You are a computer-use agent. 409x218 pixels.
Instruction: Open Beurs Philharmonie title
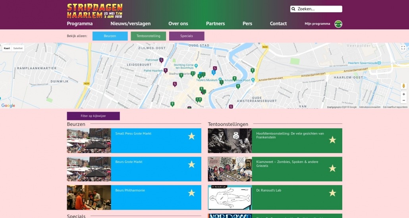[x=130, y=190]
